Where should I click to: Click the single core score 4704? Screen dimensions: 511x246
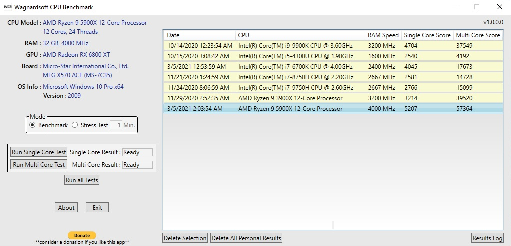click(410, 45)
